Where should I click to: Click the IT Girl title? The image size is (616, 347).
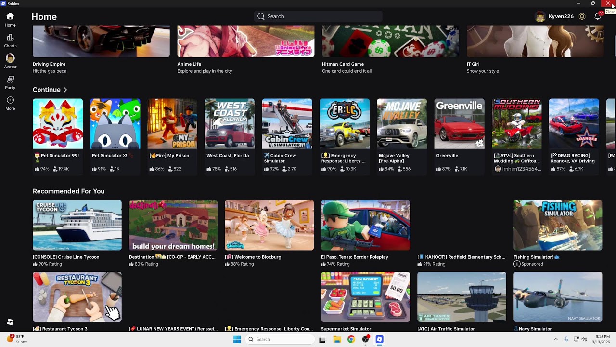(473, 64)
